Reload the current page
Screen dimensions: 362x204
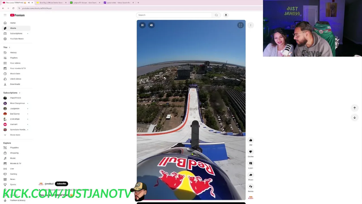13,8
